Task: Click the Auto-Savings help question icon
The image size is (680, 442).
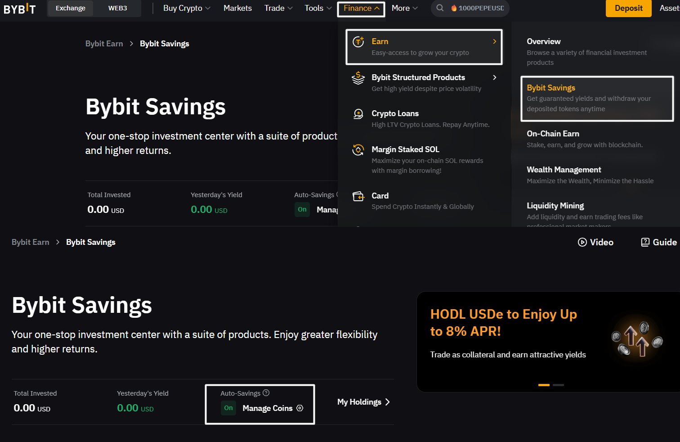Action: coord(266,393)
